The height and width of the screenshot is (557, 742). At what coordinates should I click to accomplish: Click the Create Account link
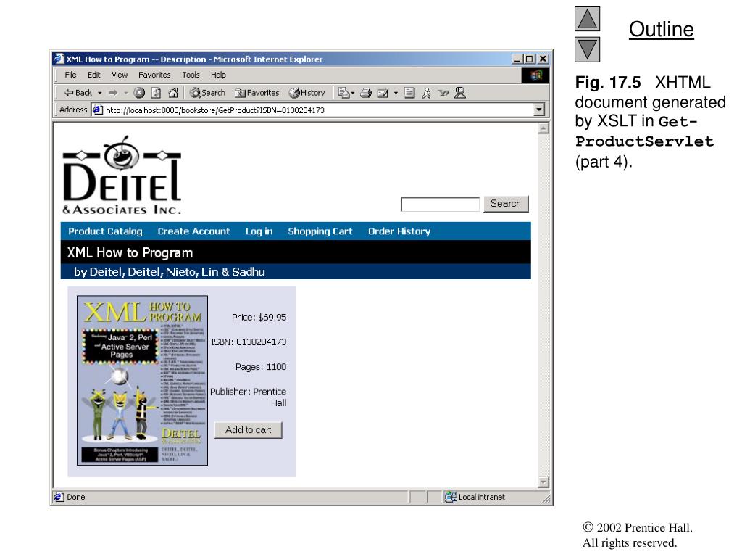(193, 231)
